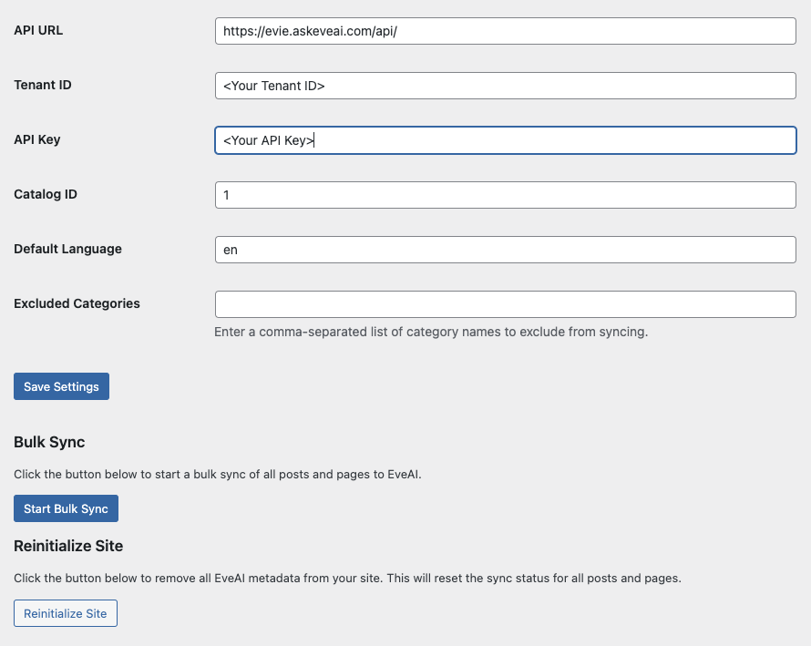Click the "Tenant ID" field label

click(x=43, y=85)
